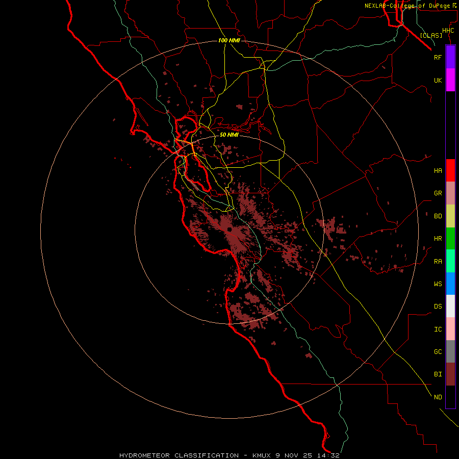This screenshot has width=459, height=459.
Task: Click the NEXLAB-College of DuPage credit text
Action: [x=407, y=6]
